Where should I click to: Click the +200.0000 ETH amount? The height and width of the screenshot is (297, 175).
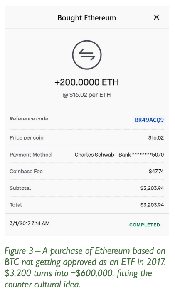point(86,82)
